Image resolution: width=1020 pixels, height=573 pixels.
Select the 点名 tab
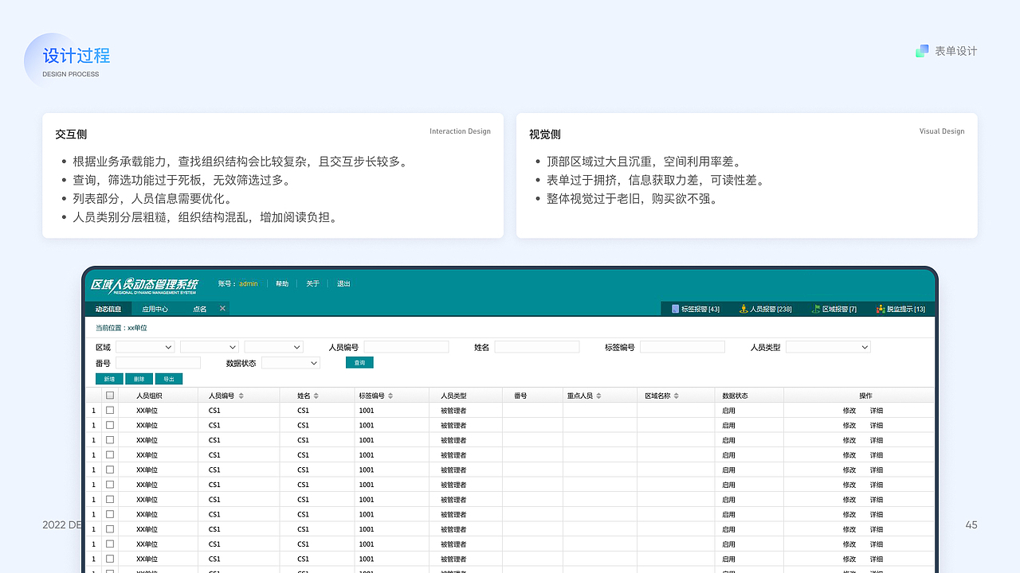pyautogui.click(x=199, y=309)
